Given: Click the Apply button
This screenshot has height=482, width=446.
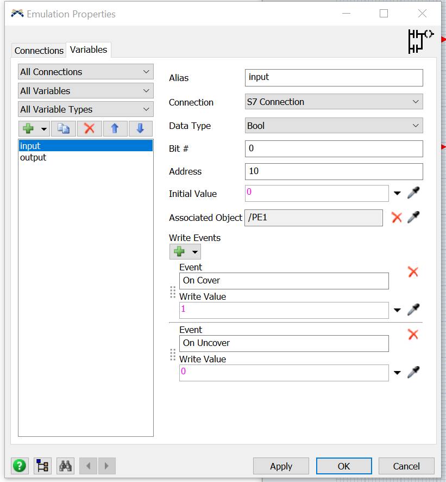Looking at the screenshot, I should [281, 466].
